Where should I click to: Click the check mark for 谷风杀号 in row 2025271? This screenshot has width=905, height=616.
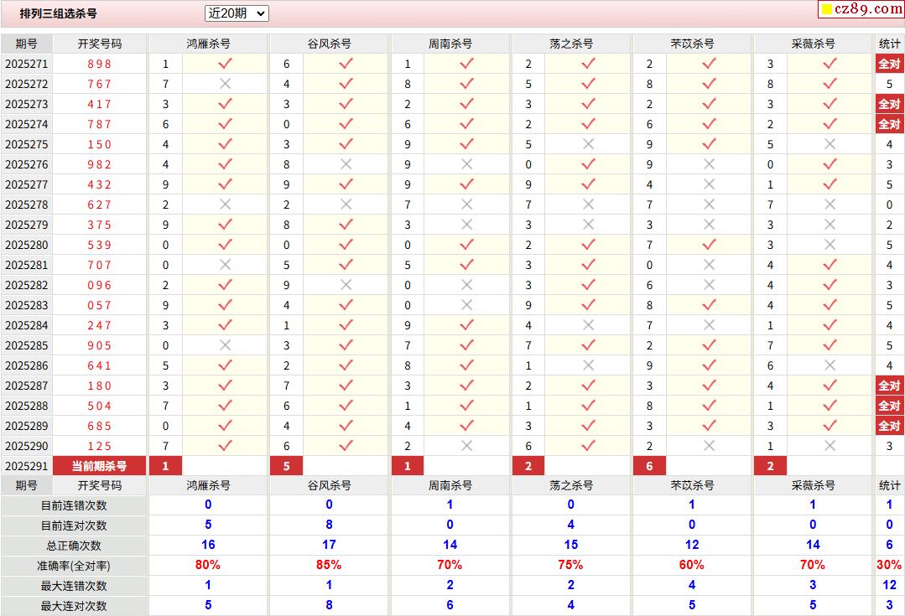click(346, 64)
